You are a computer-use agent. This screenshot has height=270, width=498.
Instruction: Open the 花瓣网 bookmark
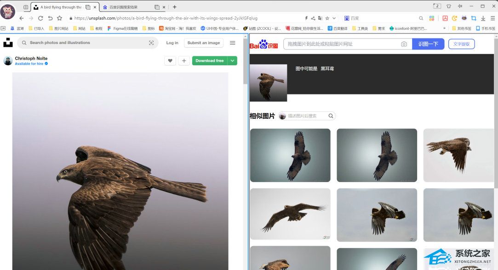click(x=304, y=28)
